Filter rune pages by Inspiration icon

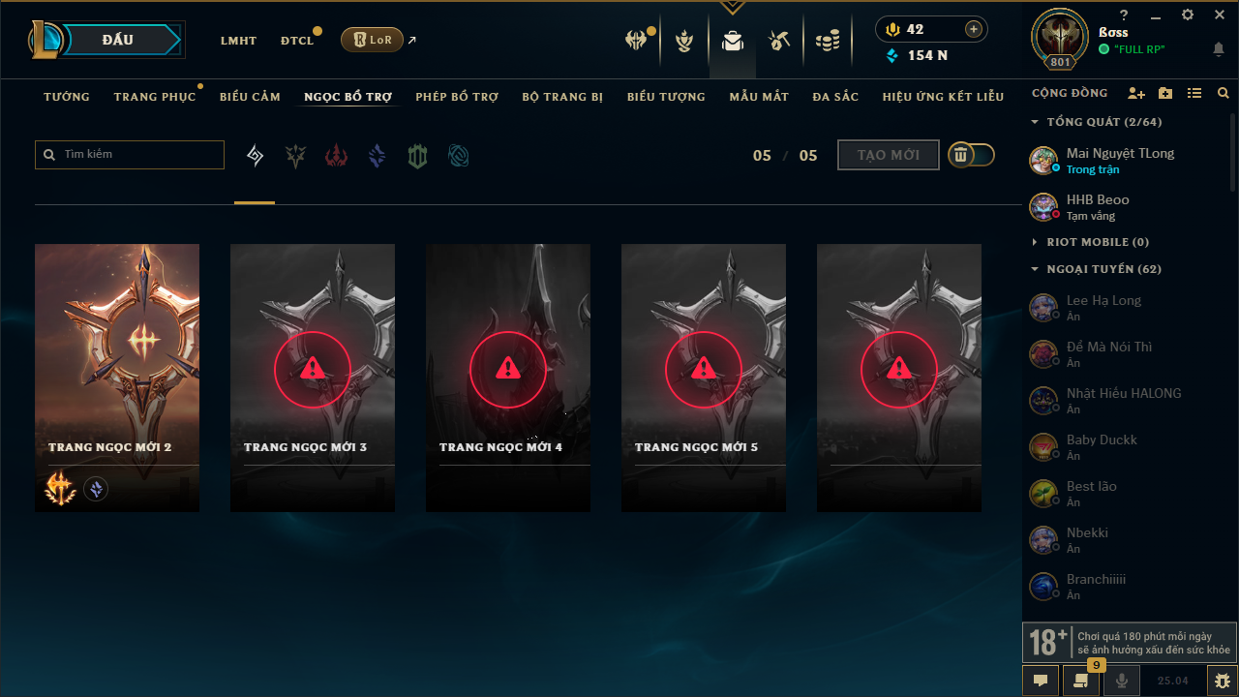tap(459, 156)
